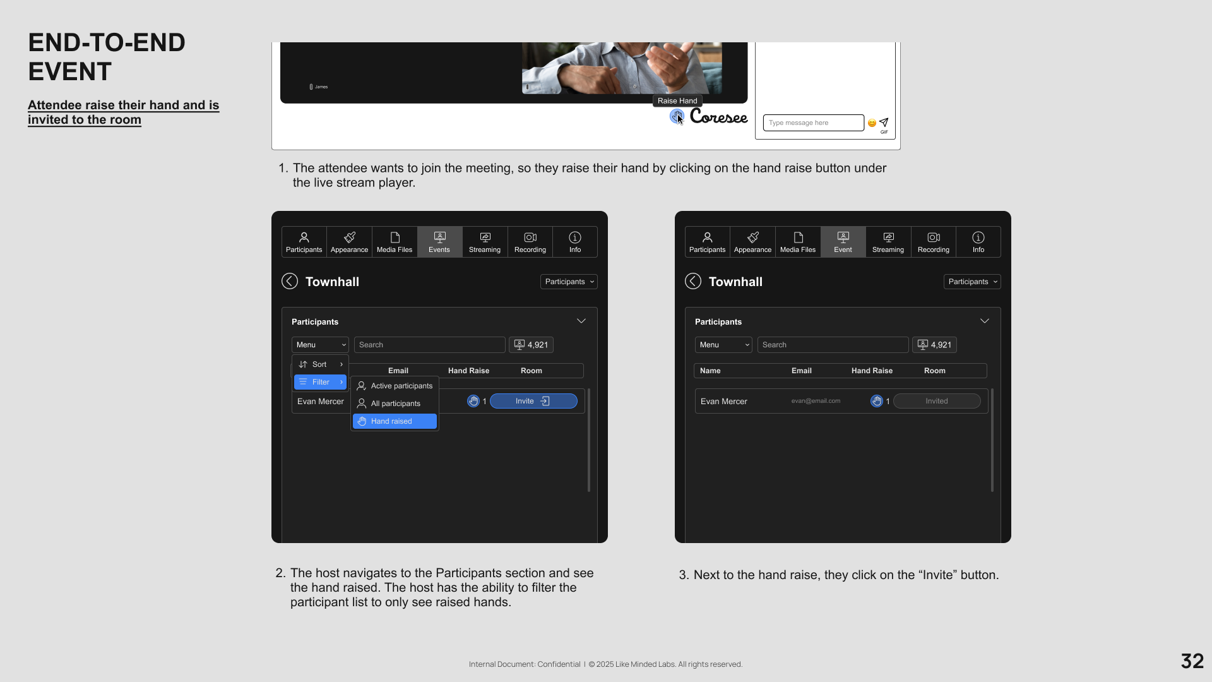Click the Info icon in the right panel
1212x682 pixels.
978,242
